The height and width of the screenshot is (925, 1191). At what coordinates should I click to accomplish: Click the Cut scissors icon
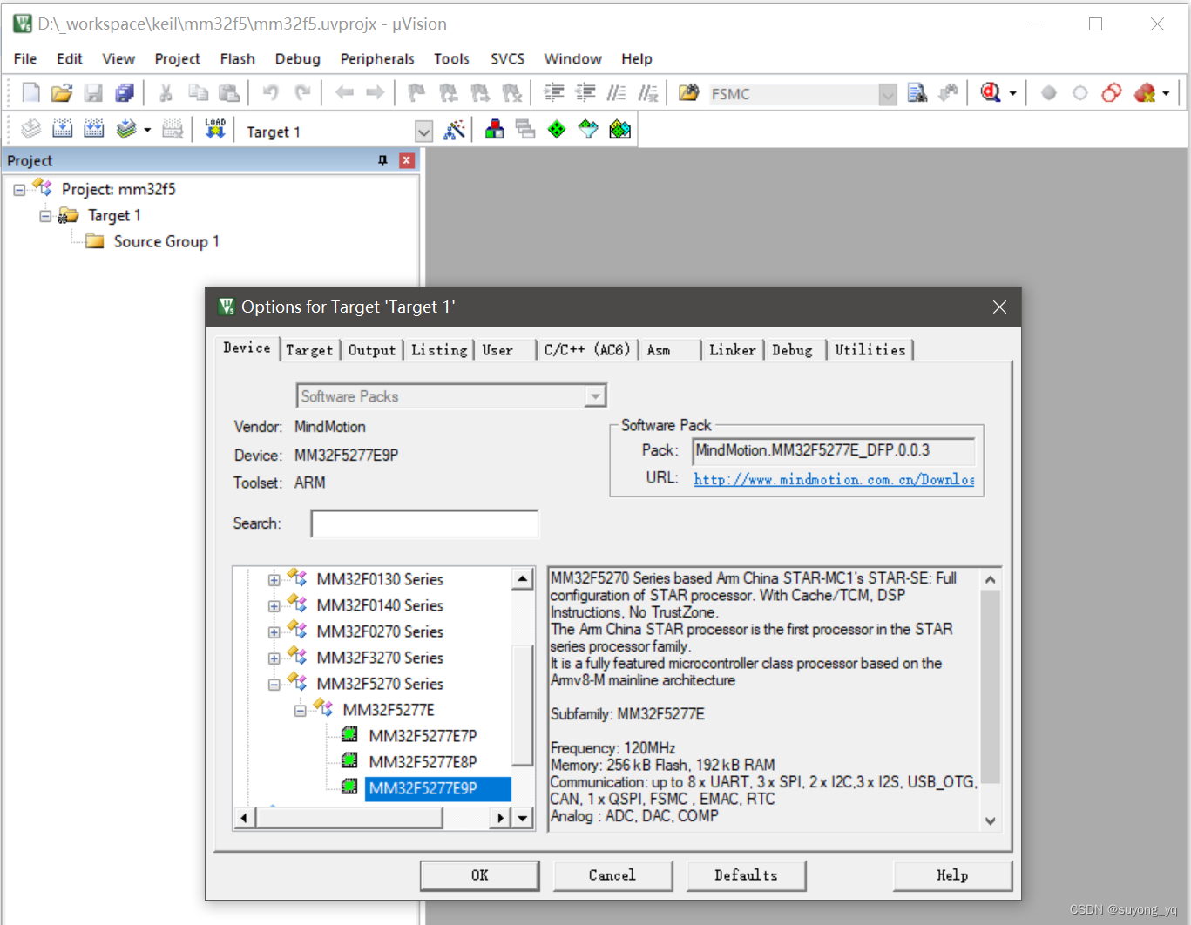[166, 92]
